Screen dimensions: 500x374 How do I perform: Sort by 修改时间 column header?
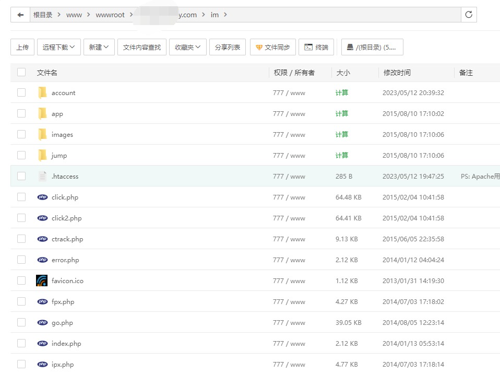397,73
